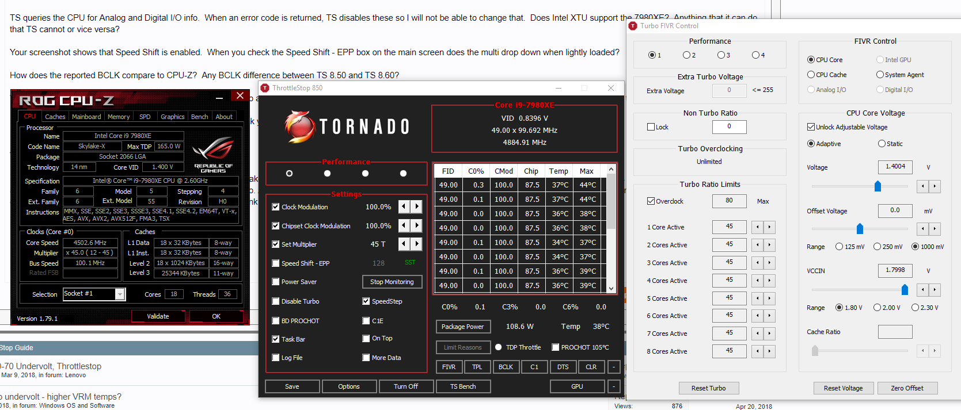The height and width of the screenshot is (410, 961).
Task: Enable Power Saver checkbox
Action: (x=276, y=282)
